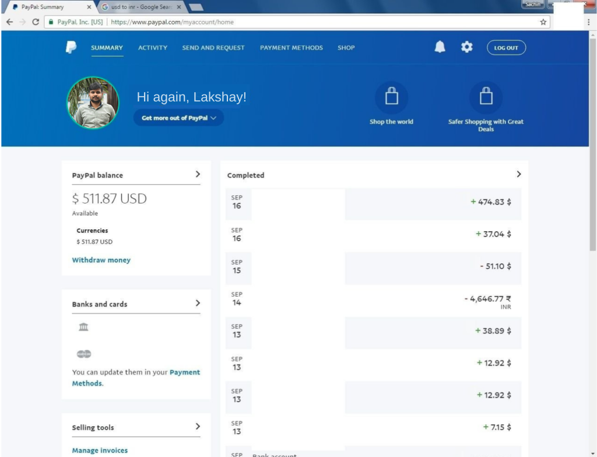Click the Withdraw money link

pyautogui.click(x=101, y=259)
